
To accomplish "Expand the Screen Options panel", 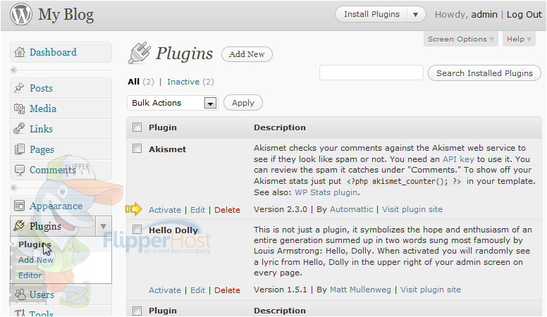I will coord(461,39).
